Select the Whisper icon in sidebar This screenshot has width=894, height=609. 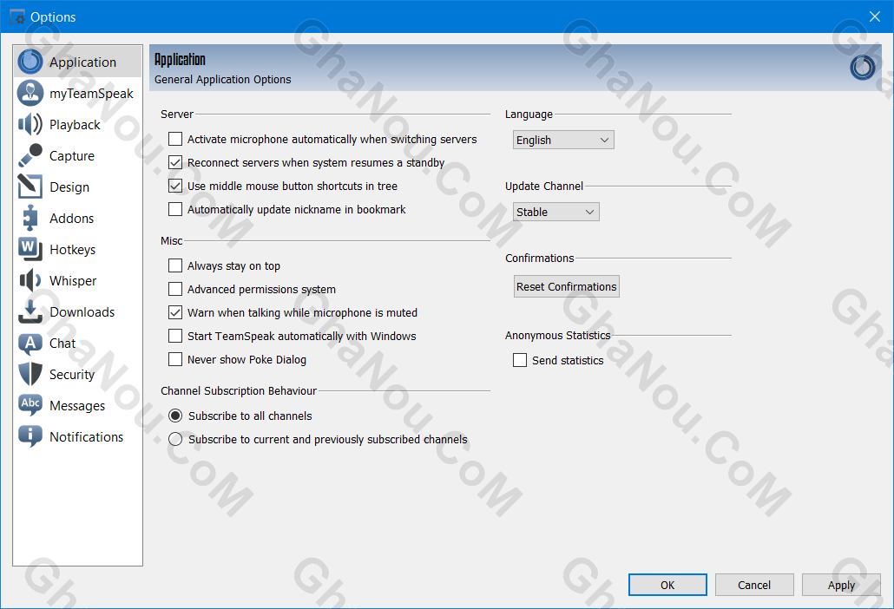(30, 281)
